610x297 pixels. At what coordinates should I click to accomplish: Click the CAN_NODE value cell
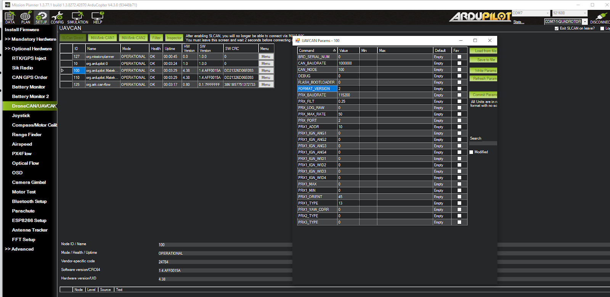coord(348,70)
